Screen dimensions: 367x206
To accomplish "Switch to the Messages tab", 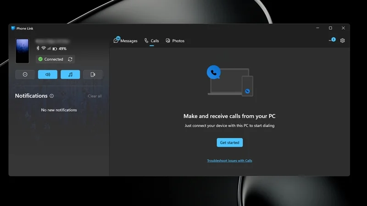I will (x=125, y=41).
